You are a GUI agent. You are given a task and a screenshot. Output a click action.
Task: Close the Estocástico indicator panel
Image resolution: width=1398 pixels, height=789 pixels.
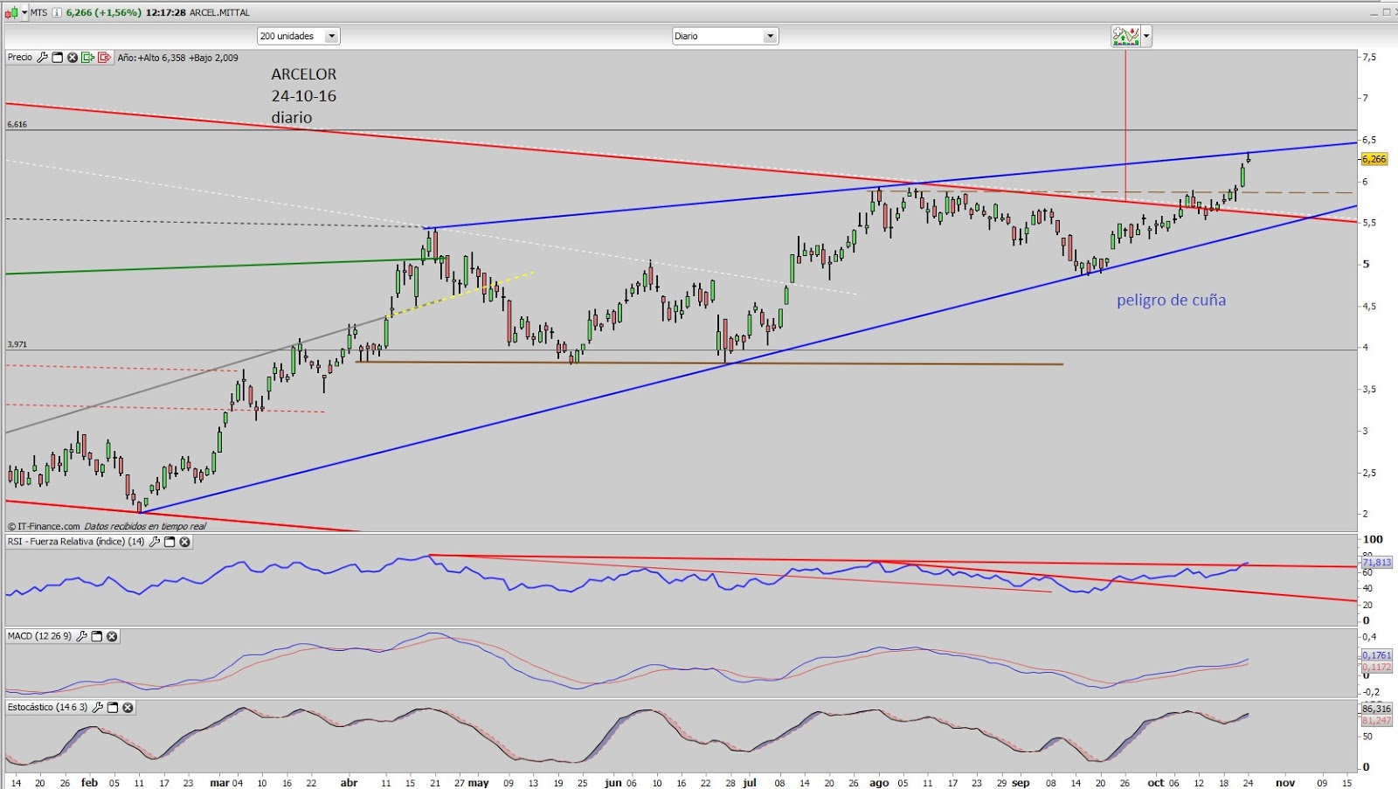click(128, 707)
